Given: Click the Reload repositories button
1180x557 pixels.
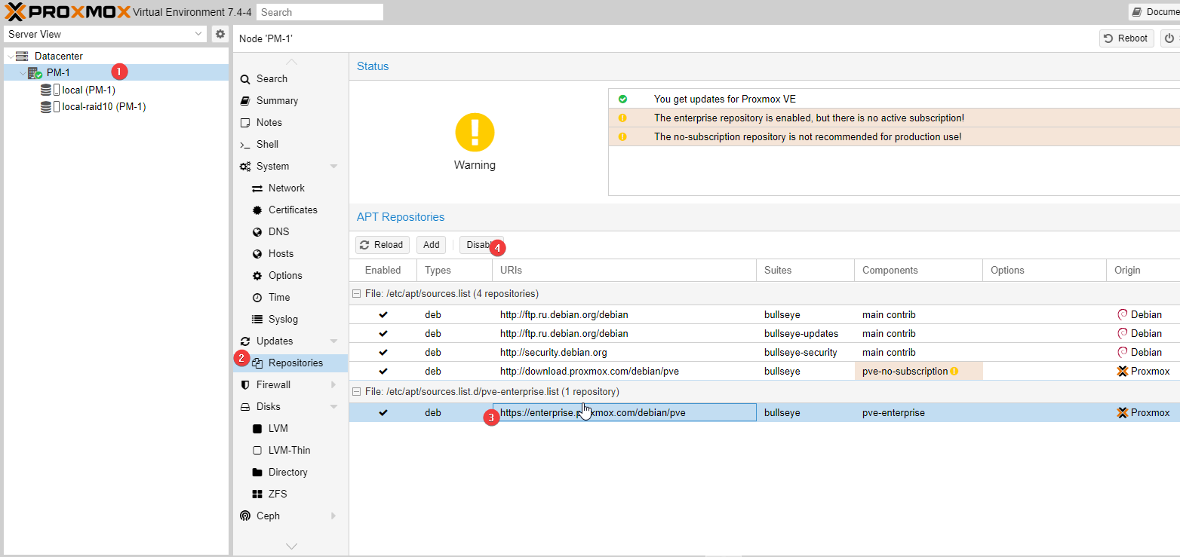Looking at the screenshot, I should click(x=382, y=245).
